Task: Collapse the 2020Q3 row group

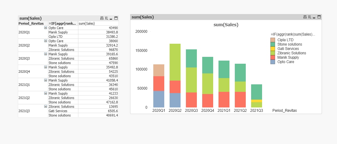Action: pos(45,54)
